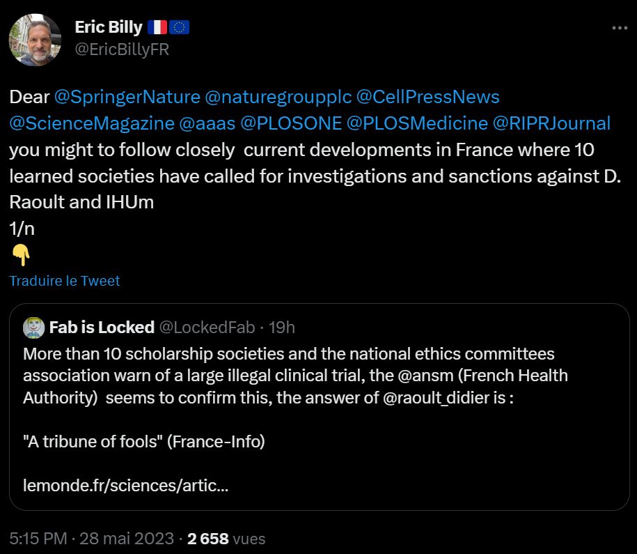637x554 pixels.
Task: Open Eric Billy display name profile
Action: tap(108, 28)
